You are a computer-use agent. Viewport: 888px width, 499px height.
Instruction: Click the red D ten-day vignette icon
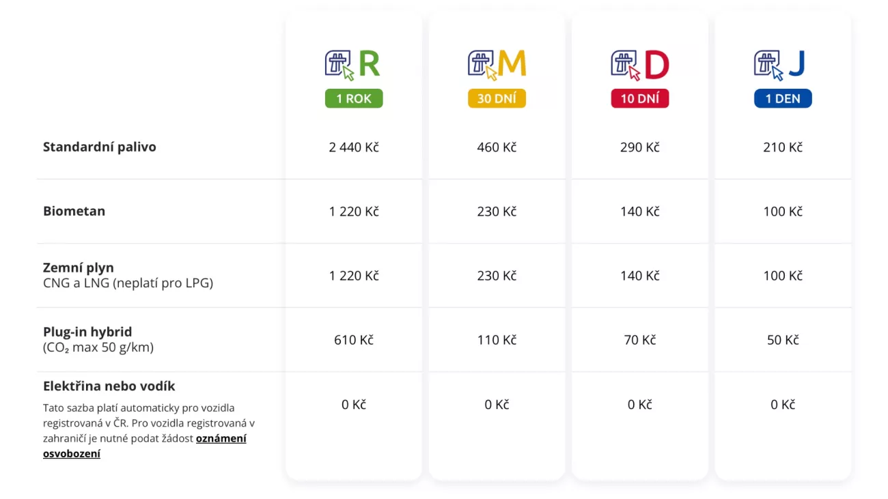point(639,65)
